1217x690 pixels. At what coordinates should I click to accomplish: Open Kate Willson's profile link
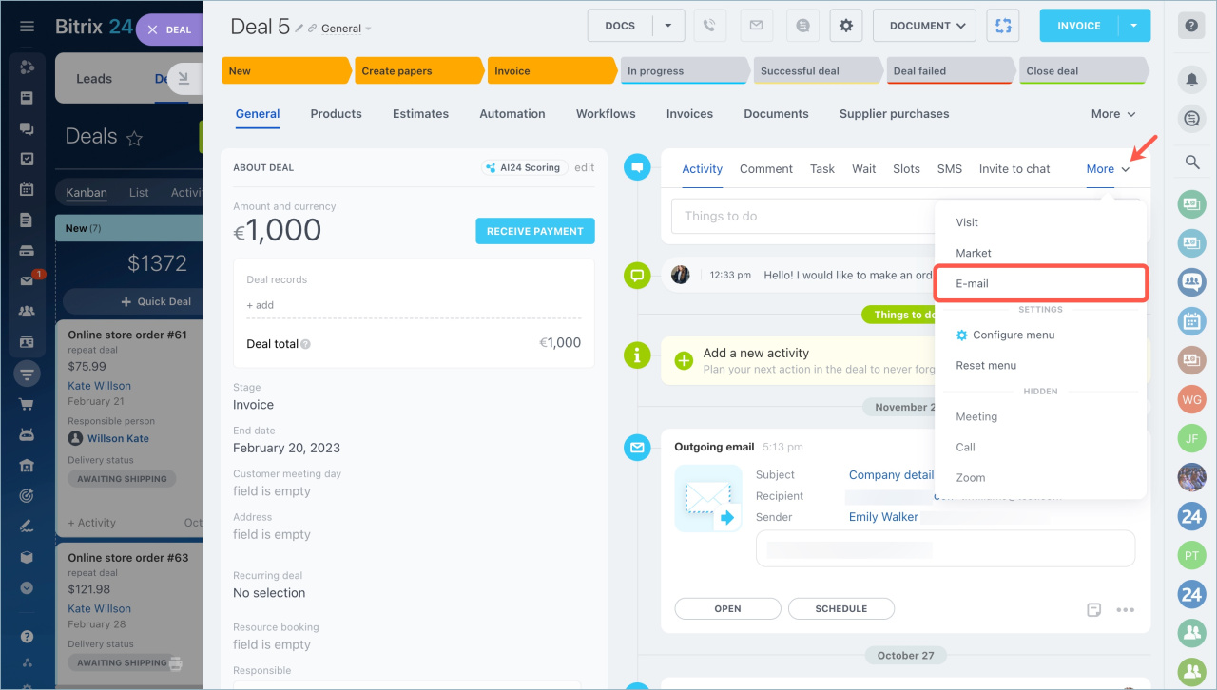(x=99, y=385)
